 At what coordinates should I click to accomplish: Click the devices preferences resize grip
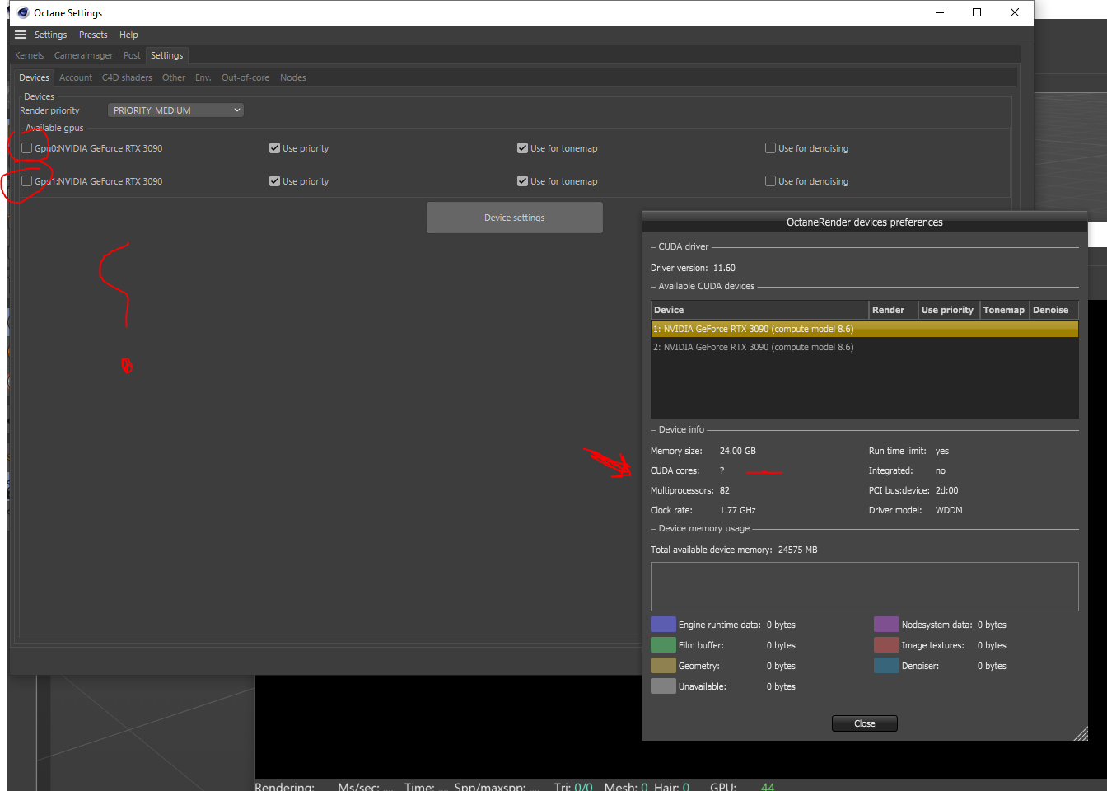tap(1081, 734)
